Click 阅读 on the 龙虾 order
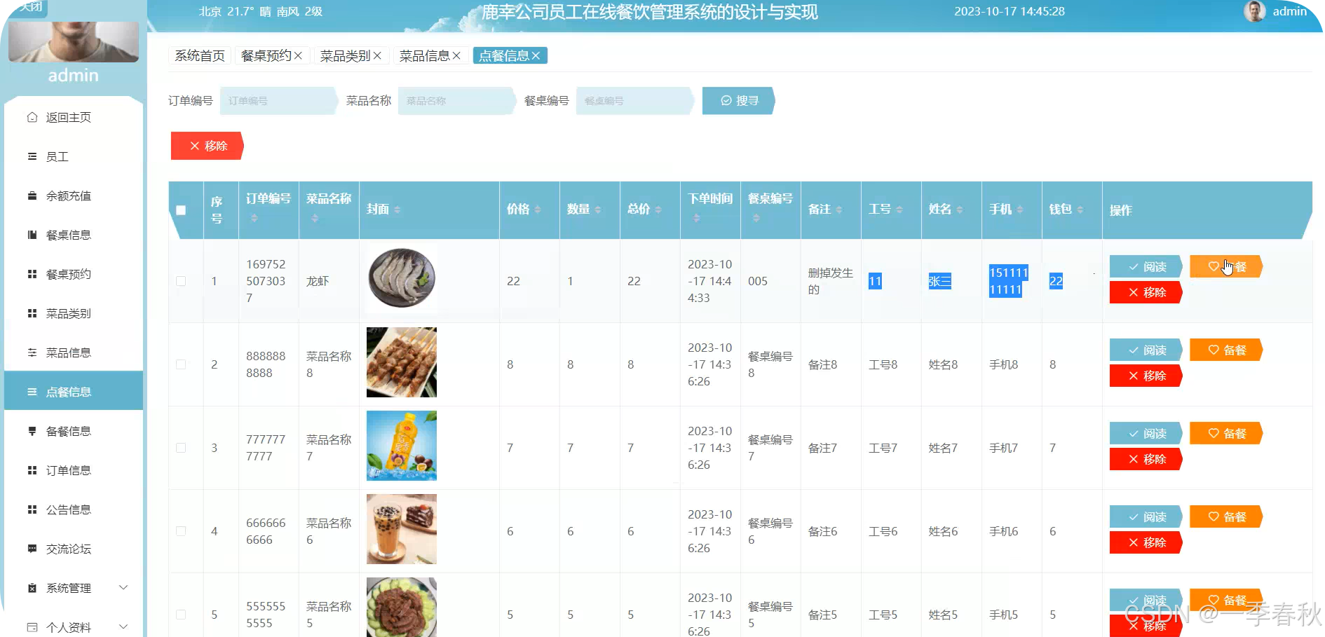 coord(1146,266)
